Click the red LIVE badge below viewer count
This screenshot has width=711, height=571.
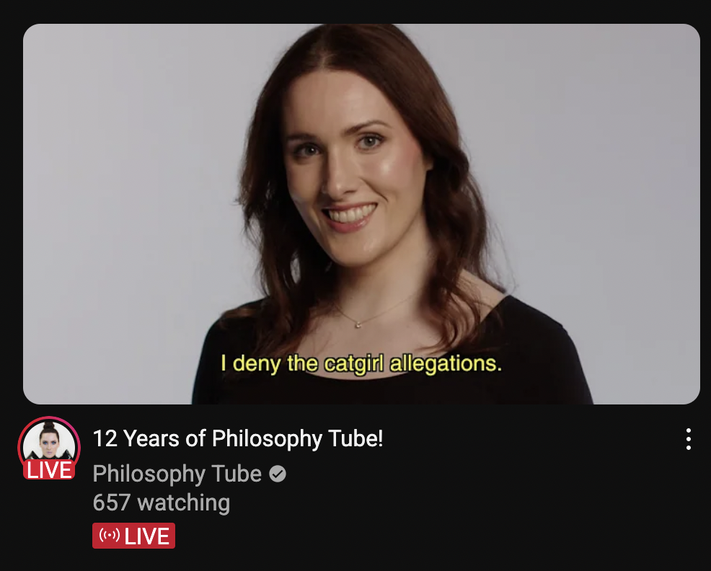click(x=134, y=536)
